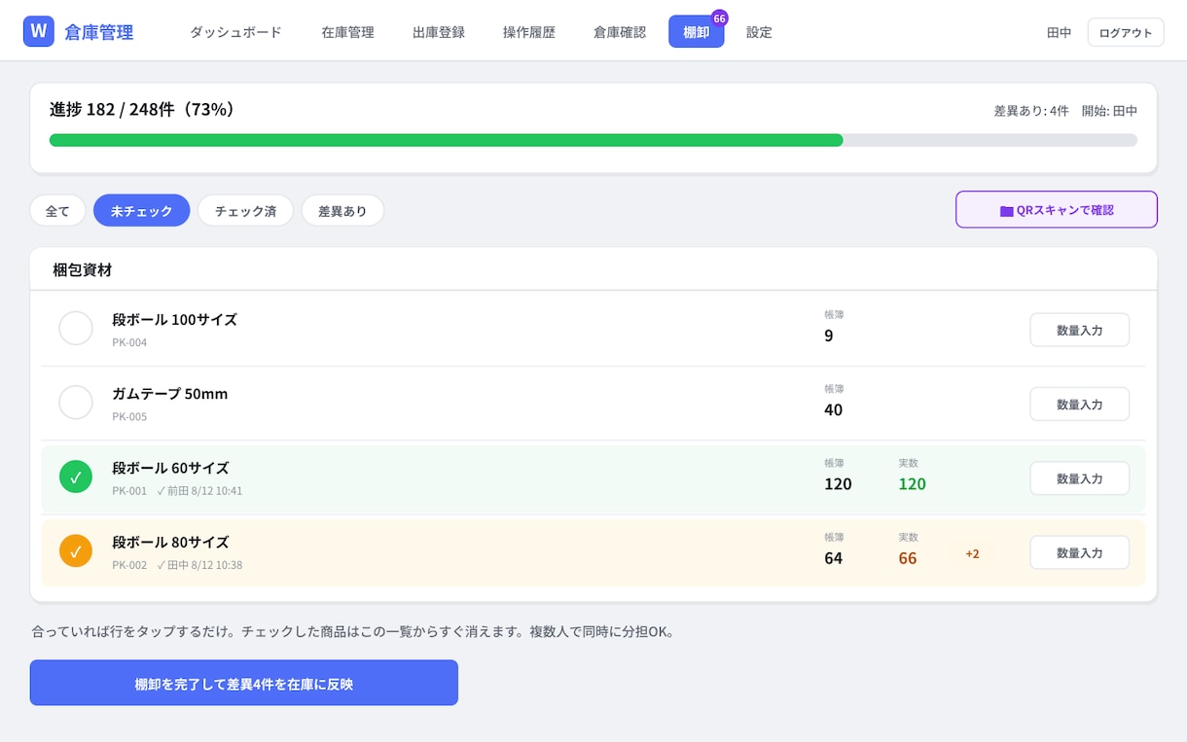Open 出庫登録 in the navigation
Viewport: 1187px width, 742px height.
439,32
